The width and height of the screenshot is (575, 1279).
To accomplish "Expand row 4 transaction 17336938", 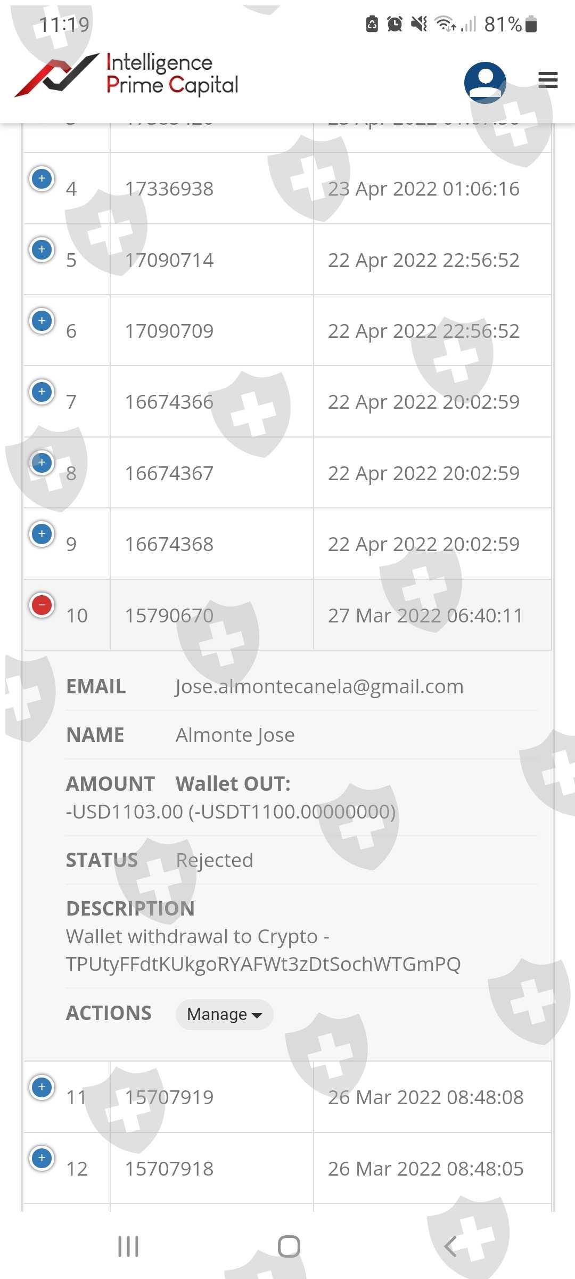I will click(x=42, y=178).
